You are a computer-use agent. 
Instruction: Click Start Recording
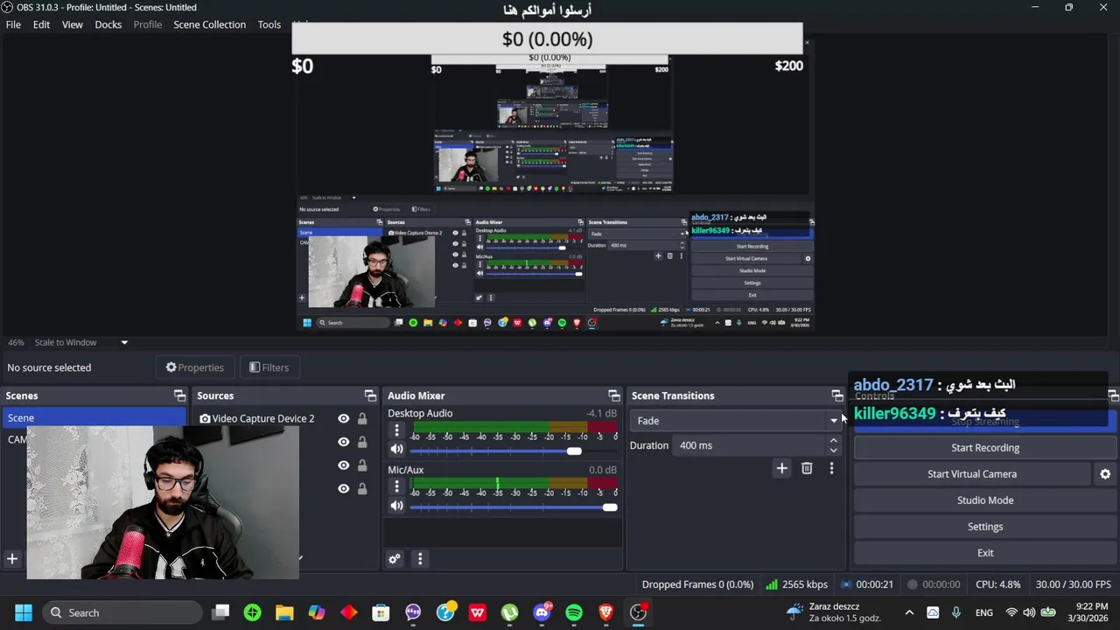pyautogui.click(x=985, y=448)
